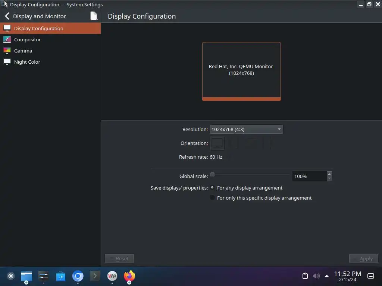Screen dimensions: 382x286
Task: Select For any display arrangement
Action: coord(246,188)
